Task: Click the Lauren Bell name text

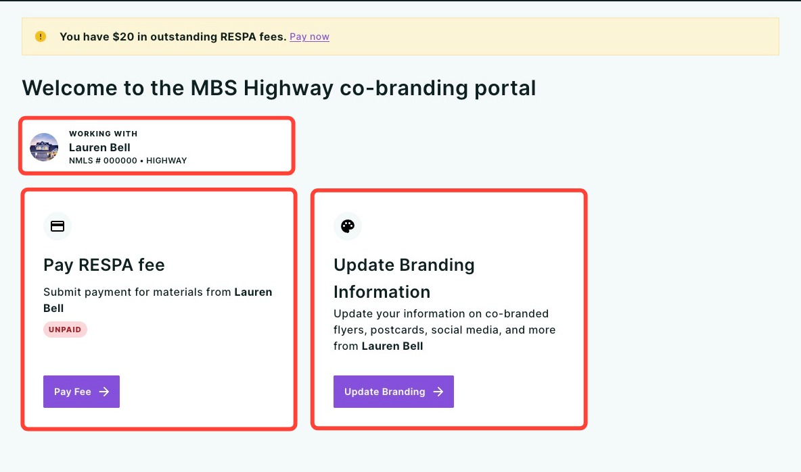Action: [x=99, y=147]
